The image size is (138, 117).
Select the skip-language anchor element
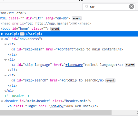click(x=67, y=65)
